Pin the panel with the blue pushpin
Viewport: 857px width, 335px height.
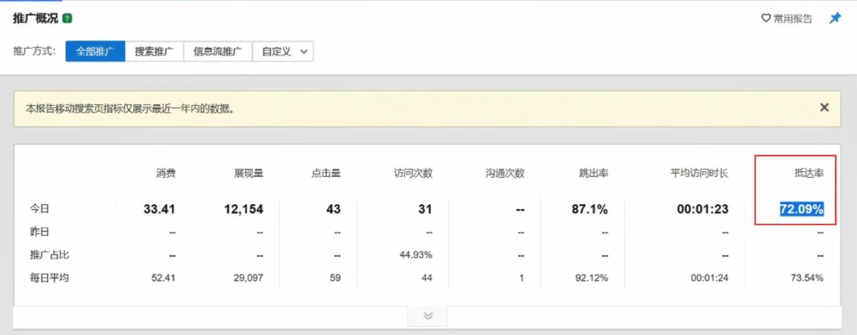tap(835, 18)
